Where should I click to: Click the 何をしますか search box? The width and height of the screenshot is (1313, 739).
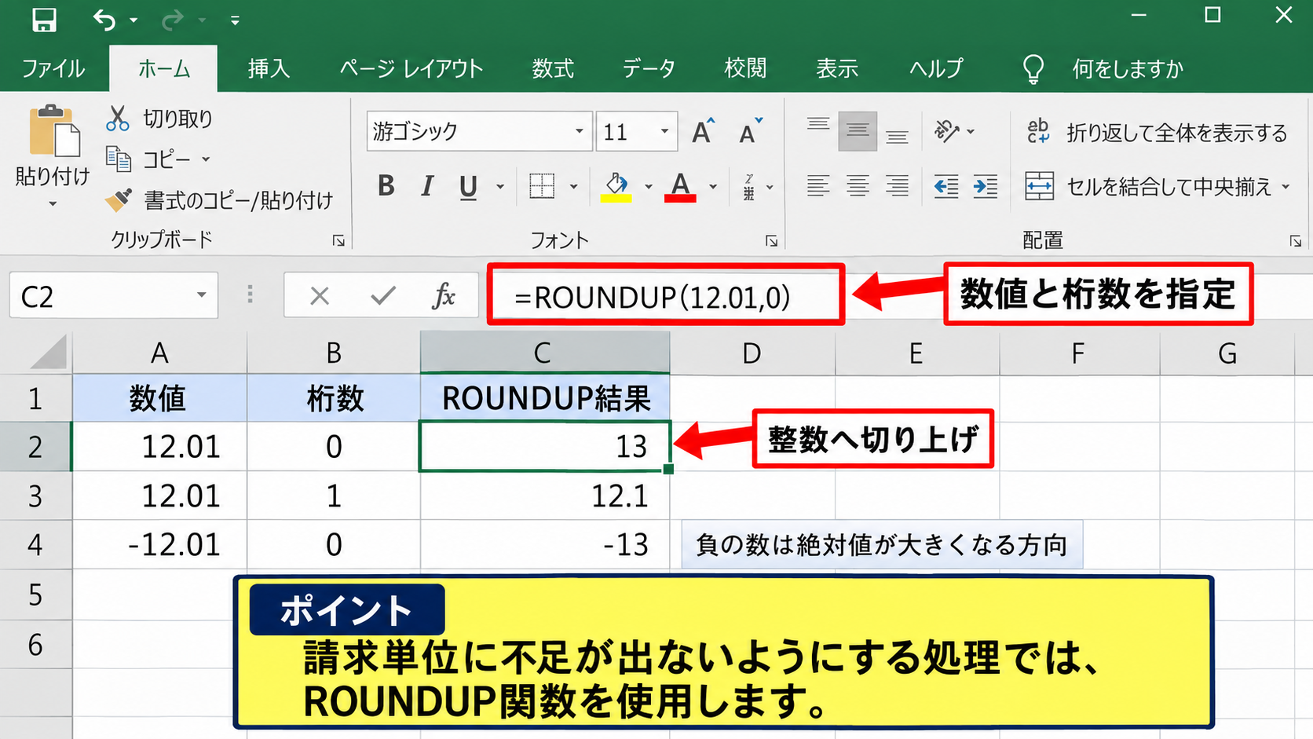tap(1128, 69)
